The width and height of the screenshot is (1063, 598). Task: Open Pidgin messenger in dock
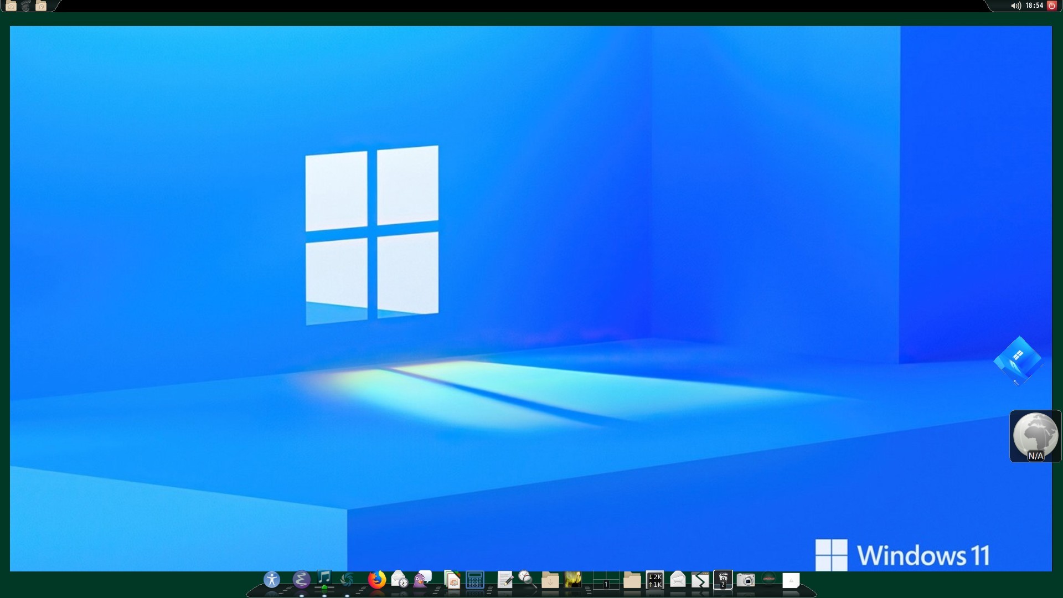pyautogui.click(x=422, y=580)
